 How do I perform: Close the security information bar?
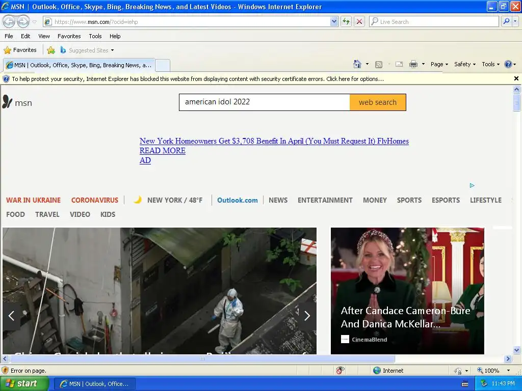tap(516, 78)
